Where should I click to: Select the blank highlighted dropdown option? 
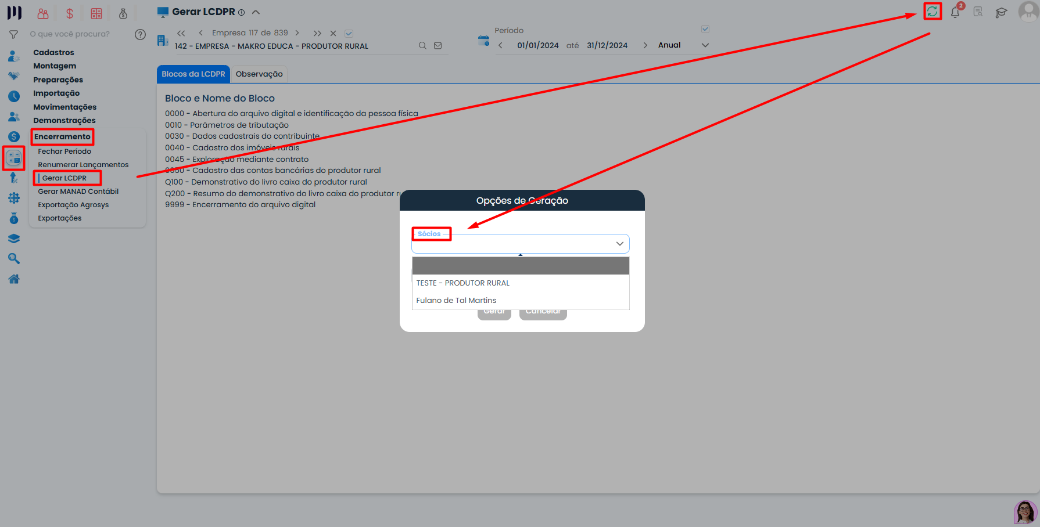521,266
